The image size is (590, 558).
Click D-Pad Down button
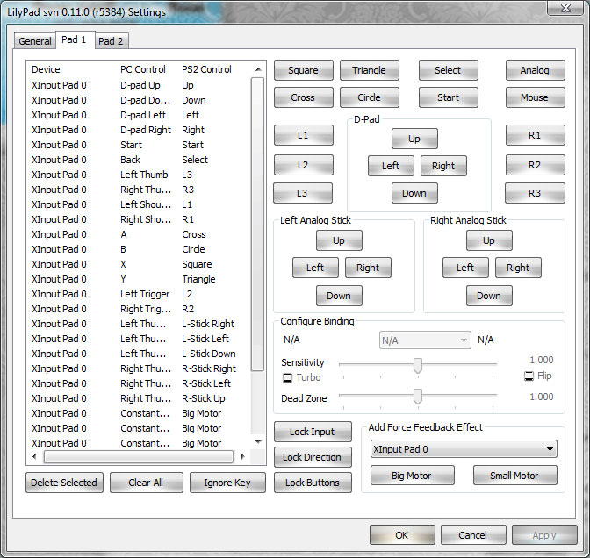pyautogui.click(x=414, y=193)
